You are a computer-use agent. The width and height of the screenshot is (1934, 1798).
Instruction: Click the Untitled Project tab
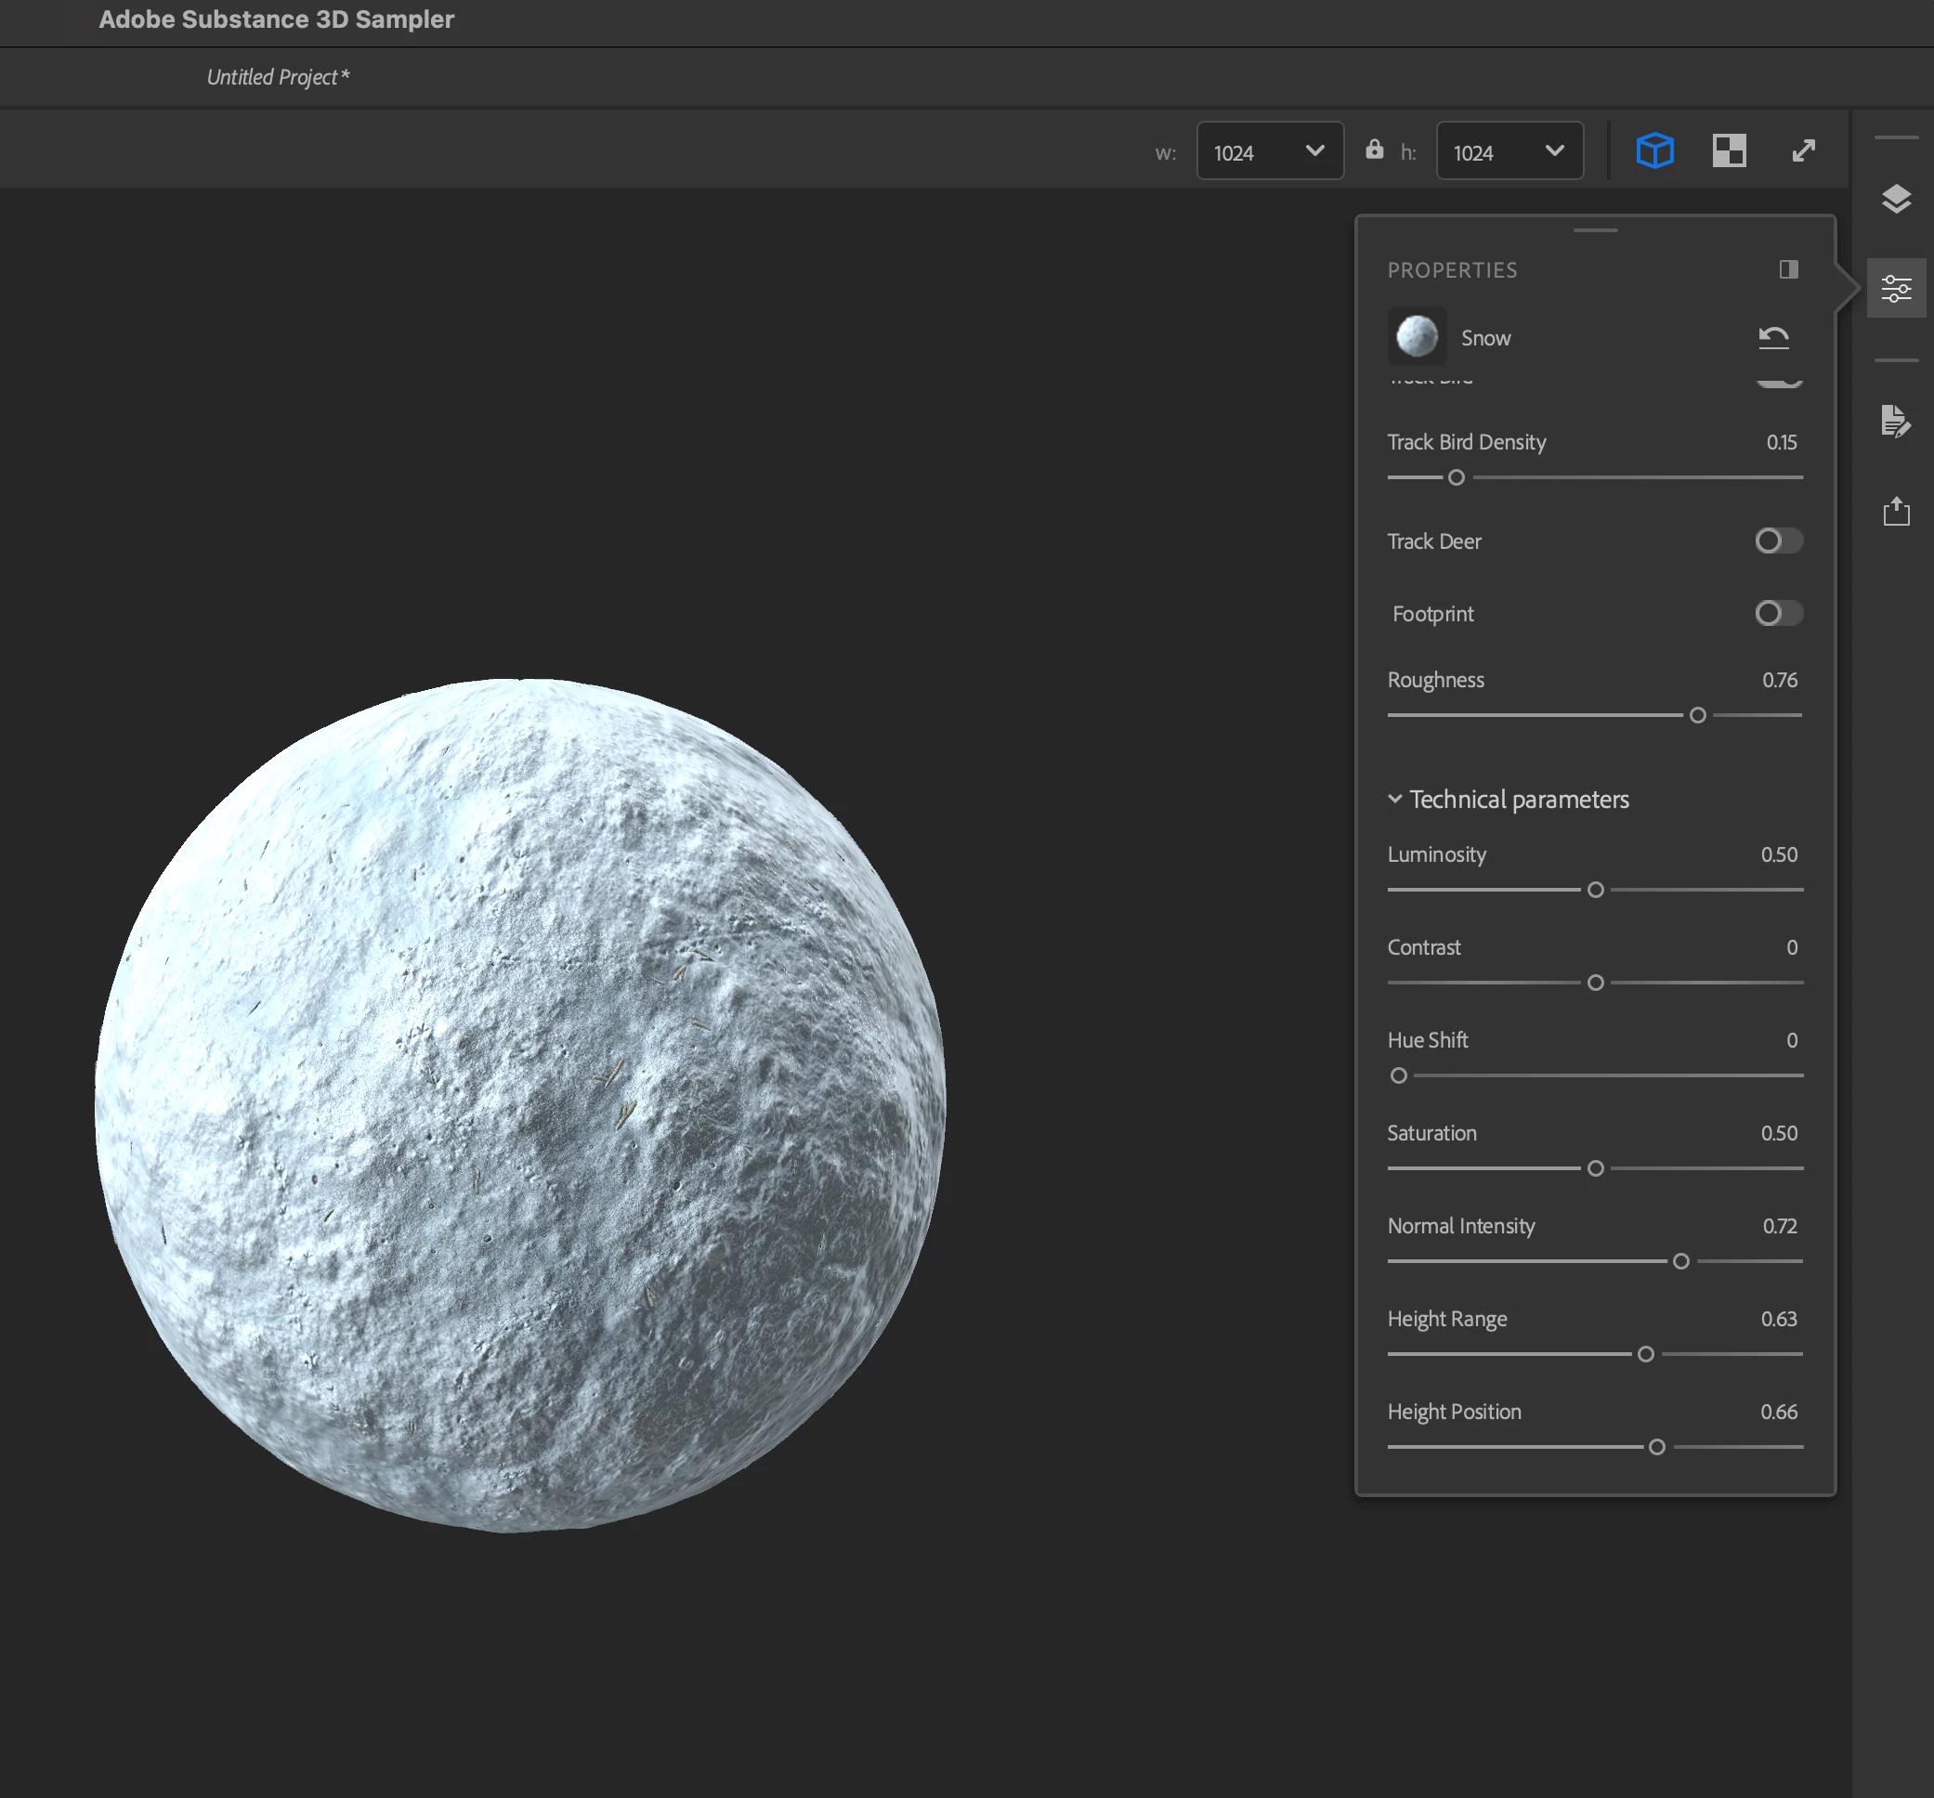277,77
